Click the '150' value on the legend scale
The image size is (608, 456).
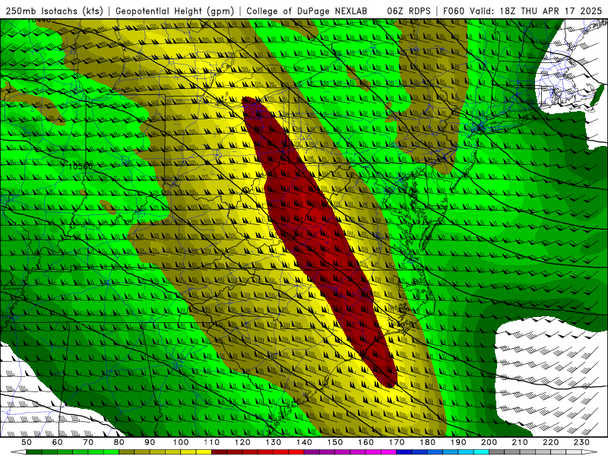[x=335, y=442]
